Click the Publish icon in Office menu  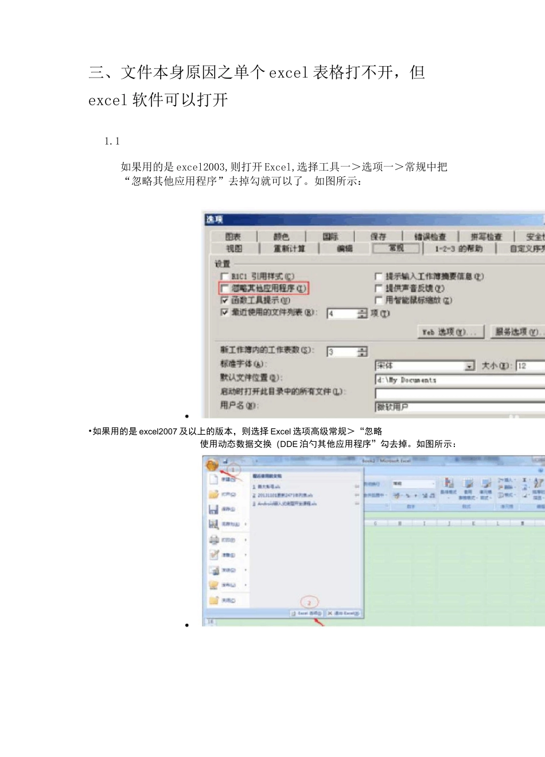(213, 585)
